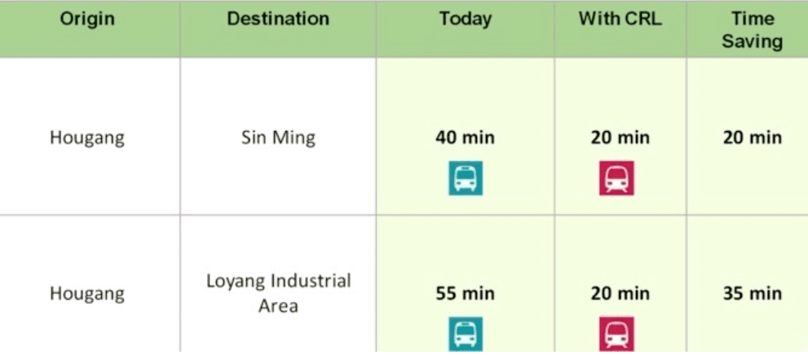The image size is (808, 355).
Task: Click the bus icon under 40 min
Action: click(x=466, y=178)
